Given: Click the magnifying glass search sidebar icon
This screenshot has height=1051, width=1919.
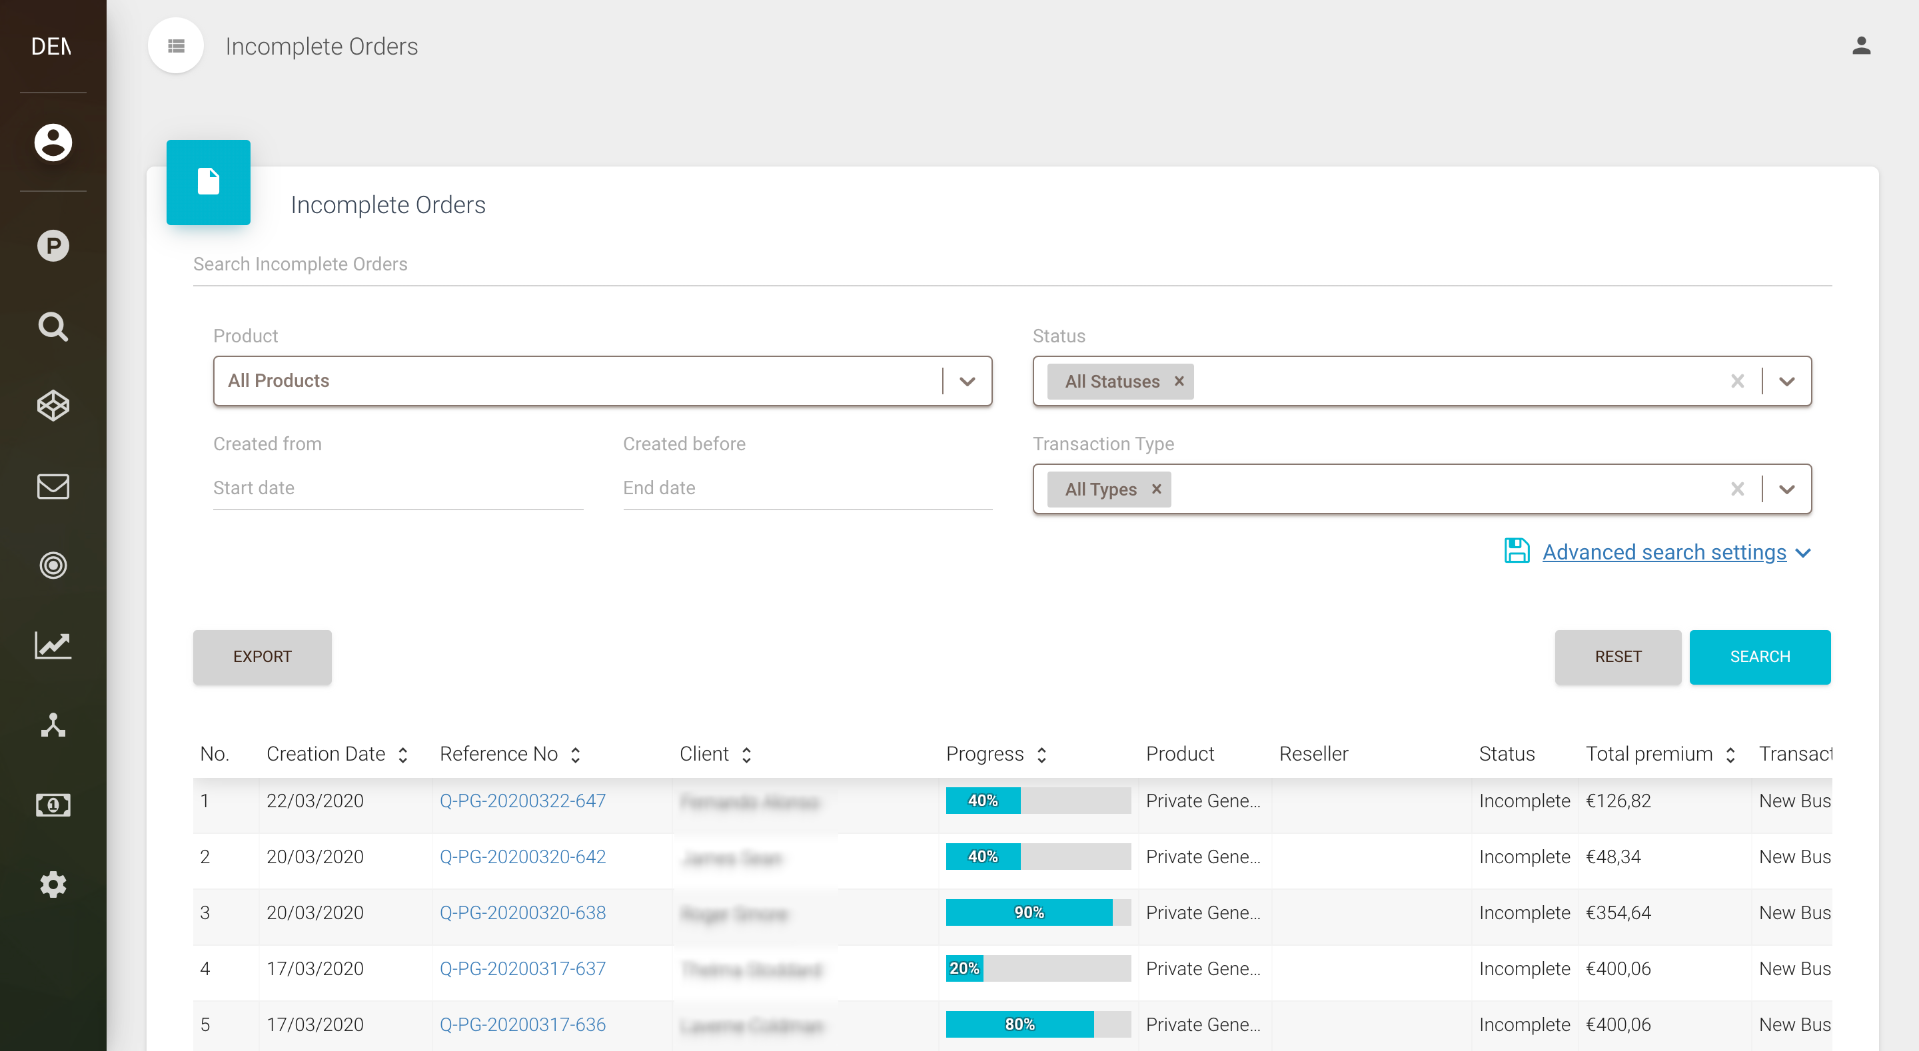Looking at the screenshot, I should tap(53, 326).
